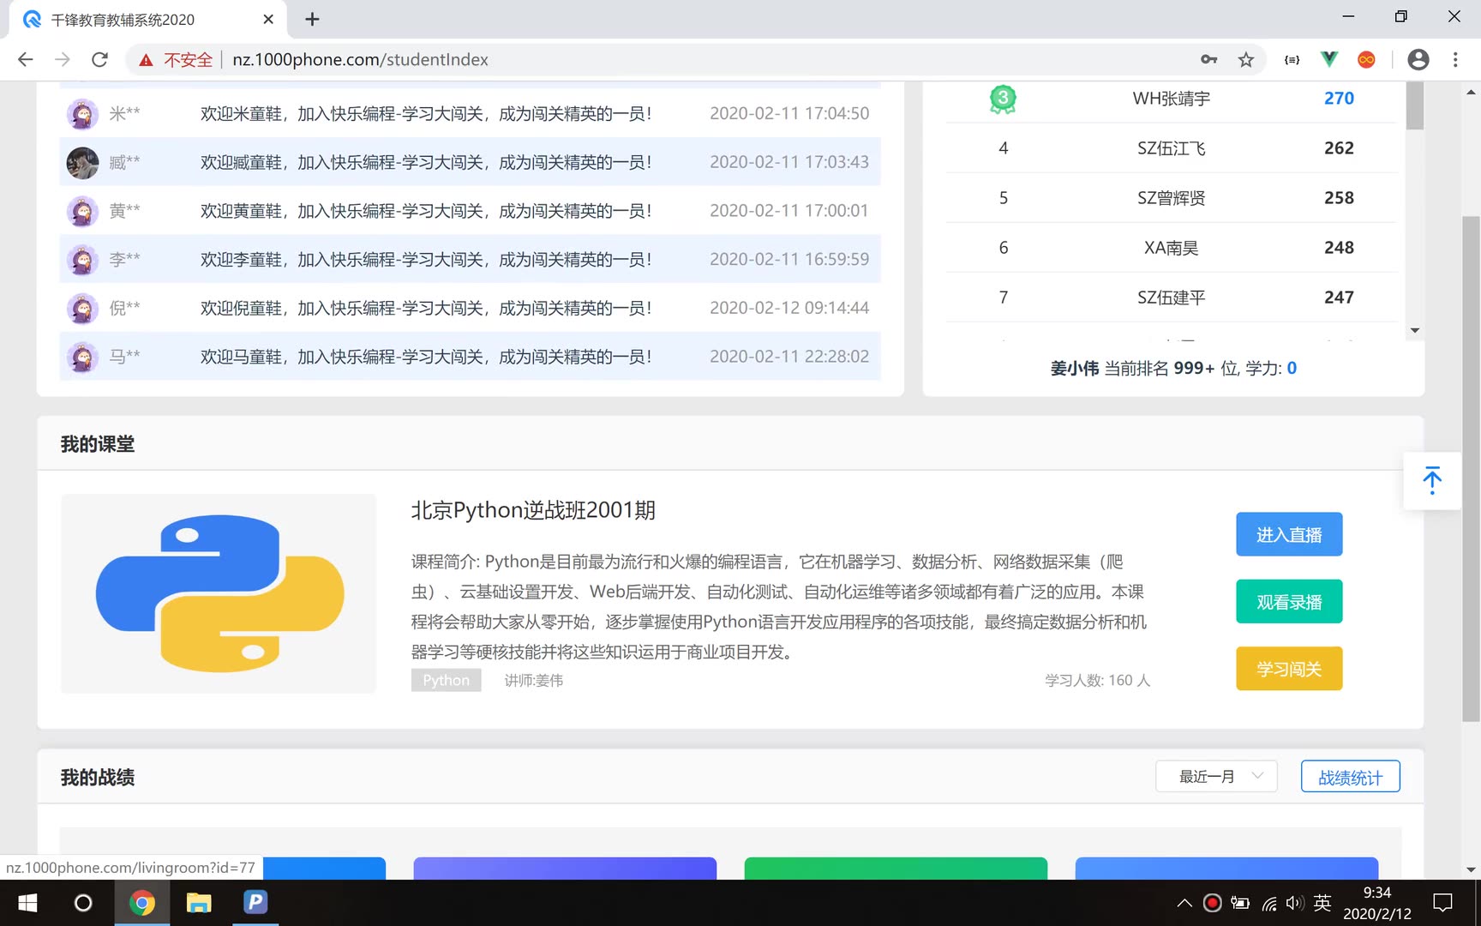
Task: Click the key icon in the address bar
Action: tap(1208, 59)
